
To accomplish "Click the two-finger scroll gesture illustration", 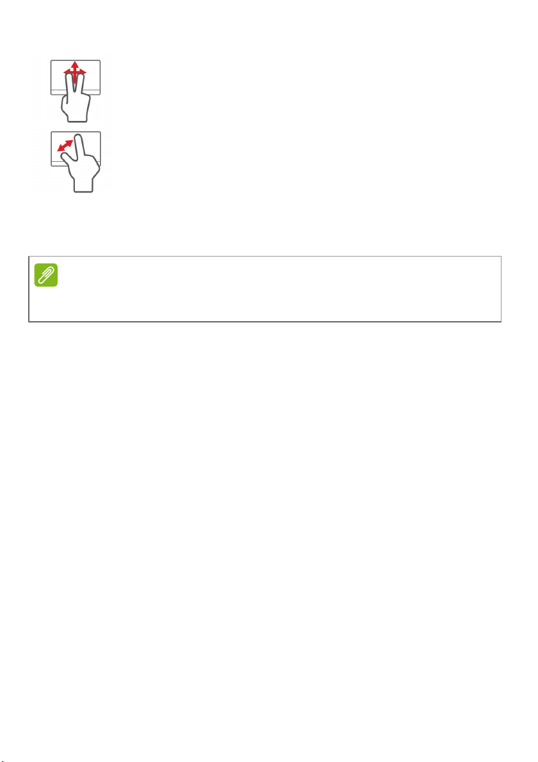I will point(76,91).
